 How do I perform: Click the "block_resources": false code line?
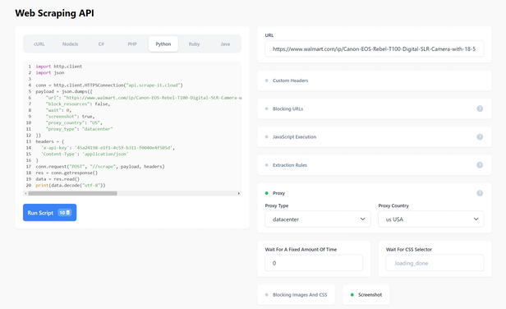(78, 104)
